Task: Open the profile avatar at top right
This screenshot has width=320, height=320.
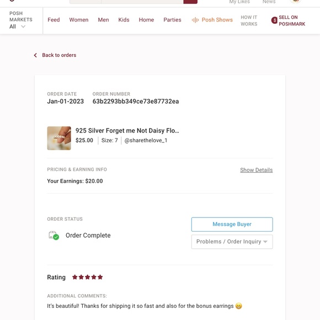Action: tap(295, 1)
